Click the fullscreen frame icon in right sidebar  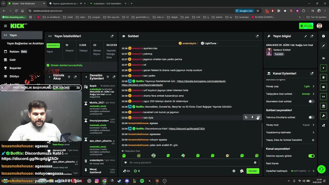[x=323, y=58]
